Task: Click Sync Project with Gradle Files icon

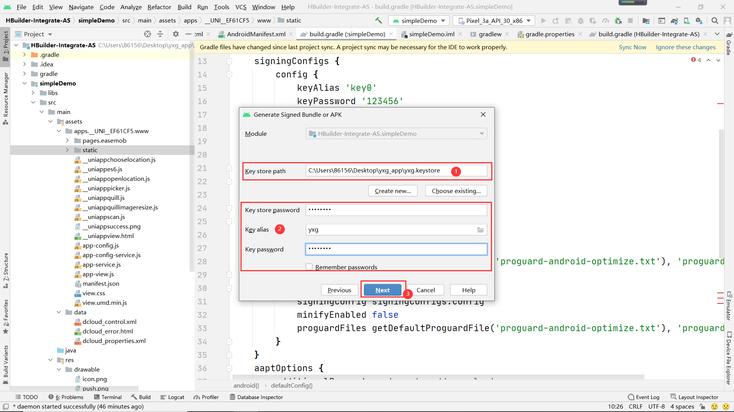Action: click(674, 21)
